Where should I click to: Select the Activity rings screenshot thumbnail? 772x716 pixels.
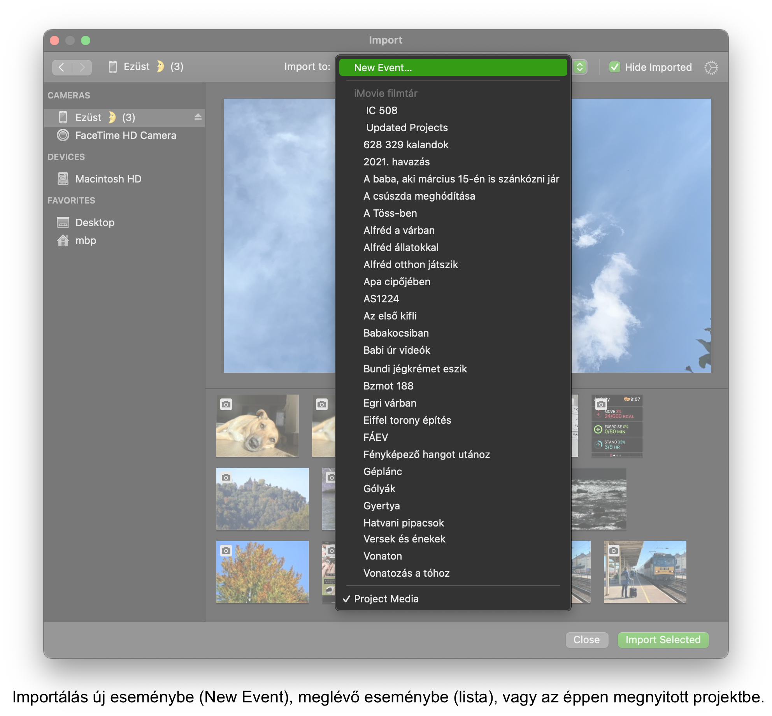point(617,426)
